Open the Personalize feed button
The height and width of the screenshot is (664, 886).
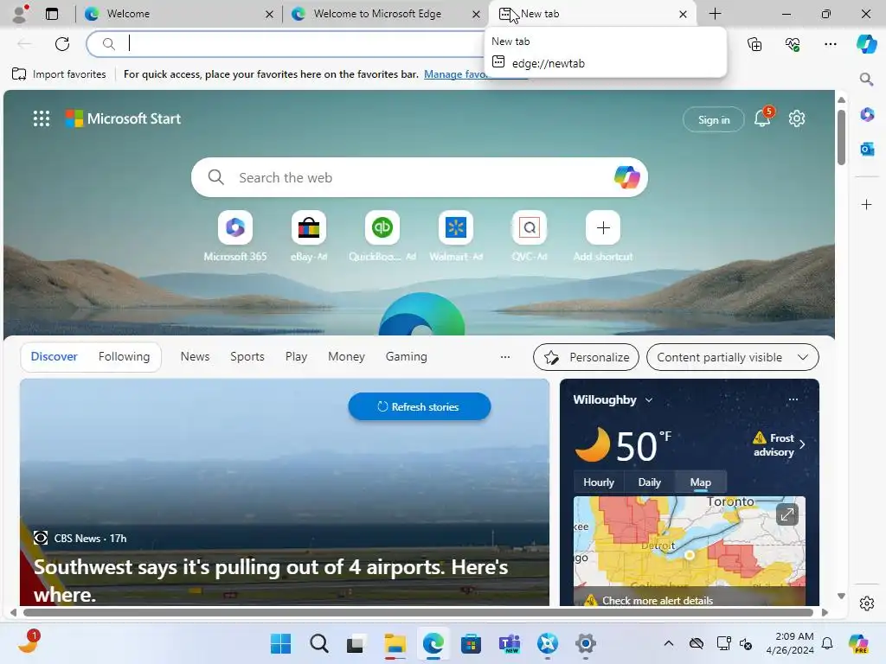click(586, 357)
